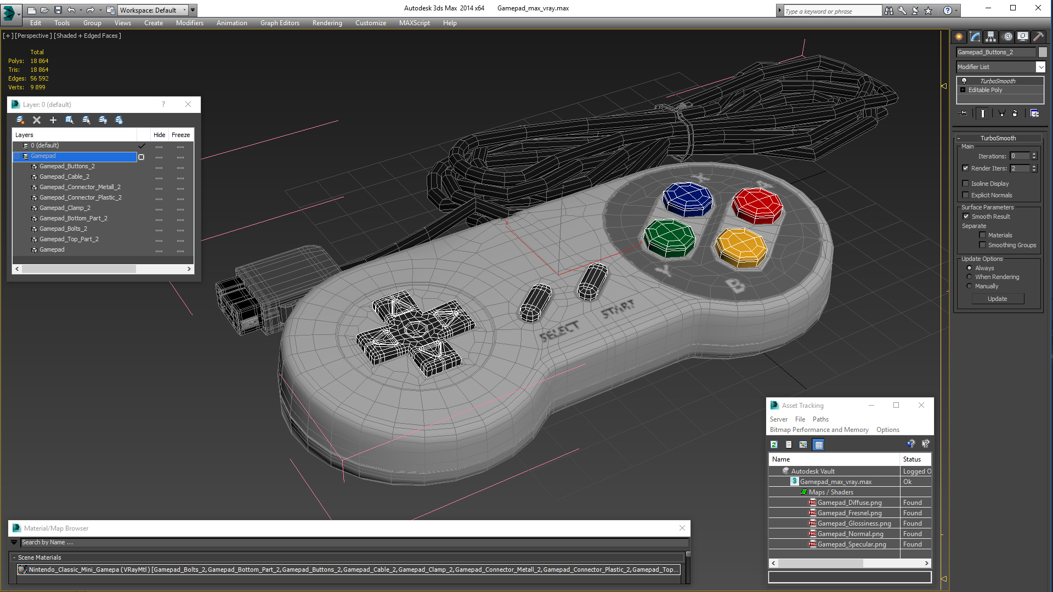Enable Isoline Display checkbox
The image size is (1053, 592).
click(966, 184)
